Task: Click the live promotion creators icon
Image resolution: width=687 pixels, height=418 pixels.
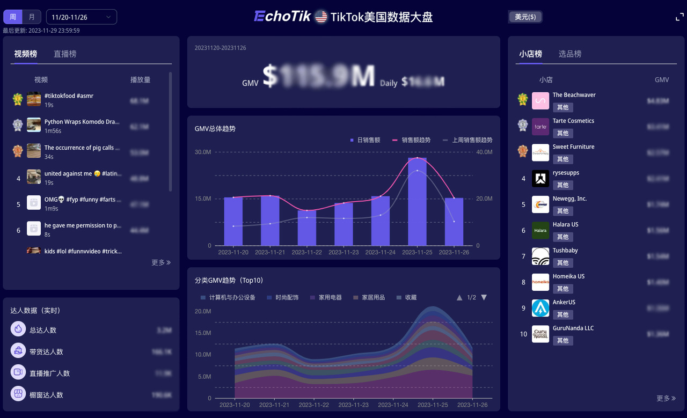Action: coord(18,372)
